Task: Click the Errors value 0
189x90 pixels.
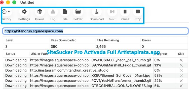Action: click(143, 46)
